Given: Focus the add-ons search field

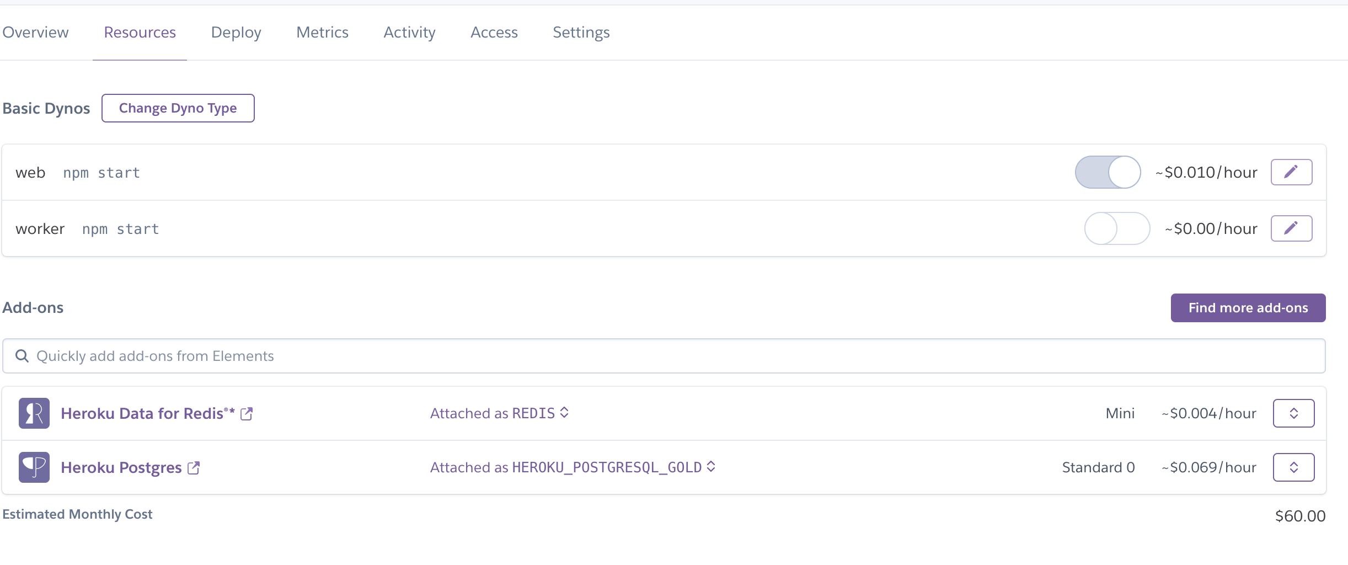Looking at the screenshot, I should [664, 356].
